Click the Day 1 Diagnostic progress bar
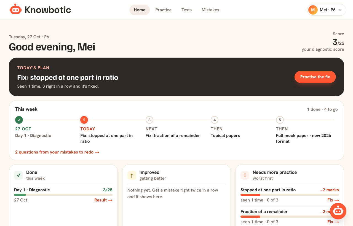353x226 pixels. point(63,195)
